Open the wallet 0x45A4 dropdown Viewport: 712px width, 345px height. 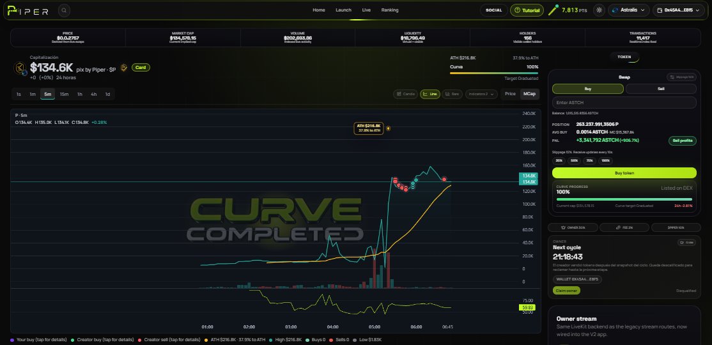click(x=678, y=10)
